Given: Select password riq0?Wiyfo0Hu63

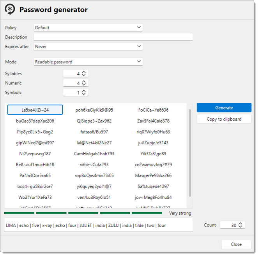Looking at the screenshot, I should tap(153, 132).
